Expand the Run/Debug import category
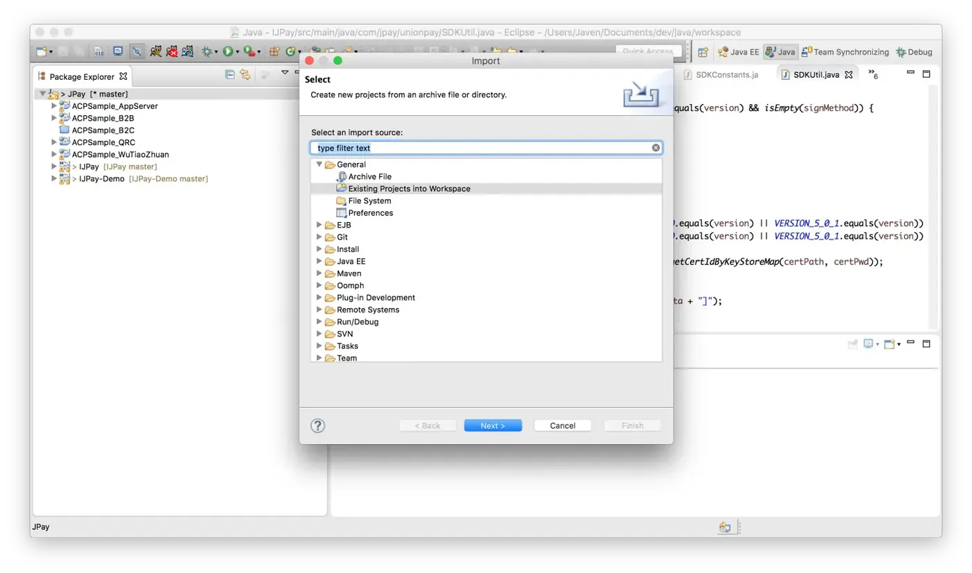The height and width of the screenshot is (573, 972). [319, 322]
